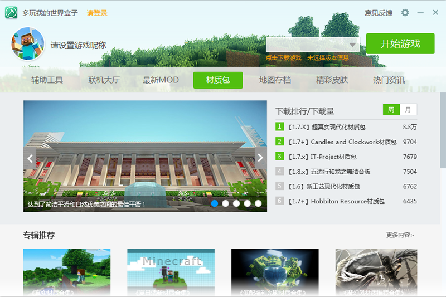Go to previous banner slide arrow
Viewport: 446px width, 297px height.
tap(30, 158)
